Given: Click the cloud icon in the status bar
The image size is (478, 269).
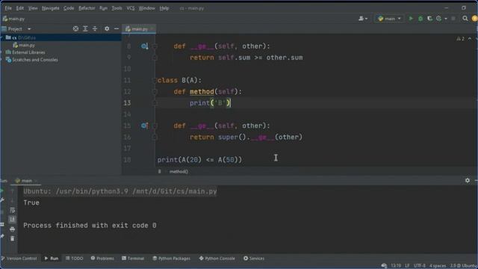Looking at the screenshot, I should pyautogui.click(x=384, y=266).
